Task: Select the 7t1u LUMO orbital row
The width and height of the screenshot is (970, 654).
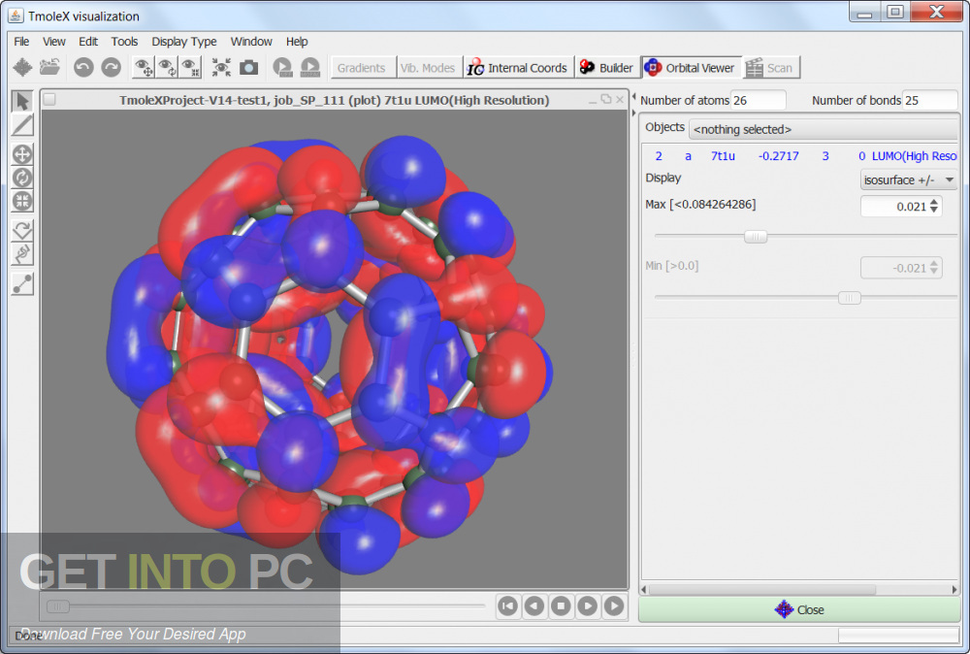Action: [x=800, y=156]
